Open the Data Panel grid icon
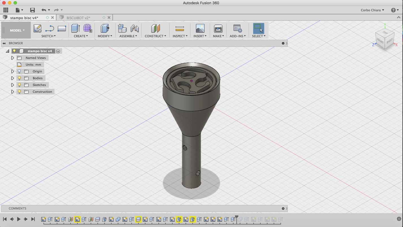Image resolution: width=403 pixels, height=227 pixels. click(x=6, y=10)
